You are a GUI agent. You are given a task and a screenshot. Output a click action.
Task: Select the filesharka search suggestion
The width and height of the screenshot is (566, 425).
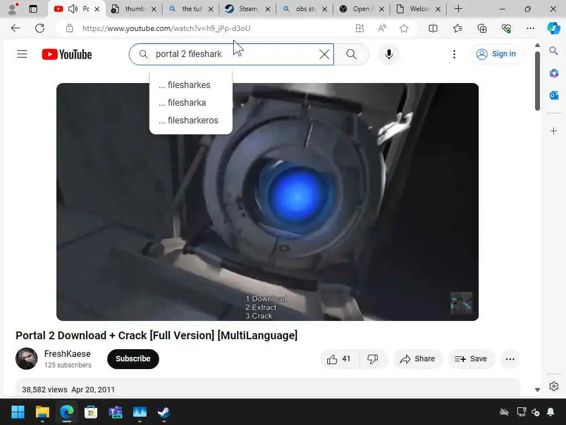coord(191,102)
